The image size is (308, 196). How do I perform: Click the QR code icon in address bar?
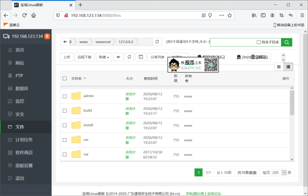click(204, 15)
